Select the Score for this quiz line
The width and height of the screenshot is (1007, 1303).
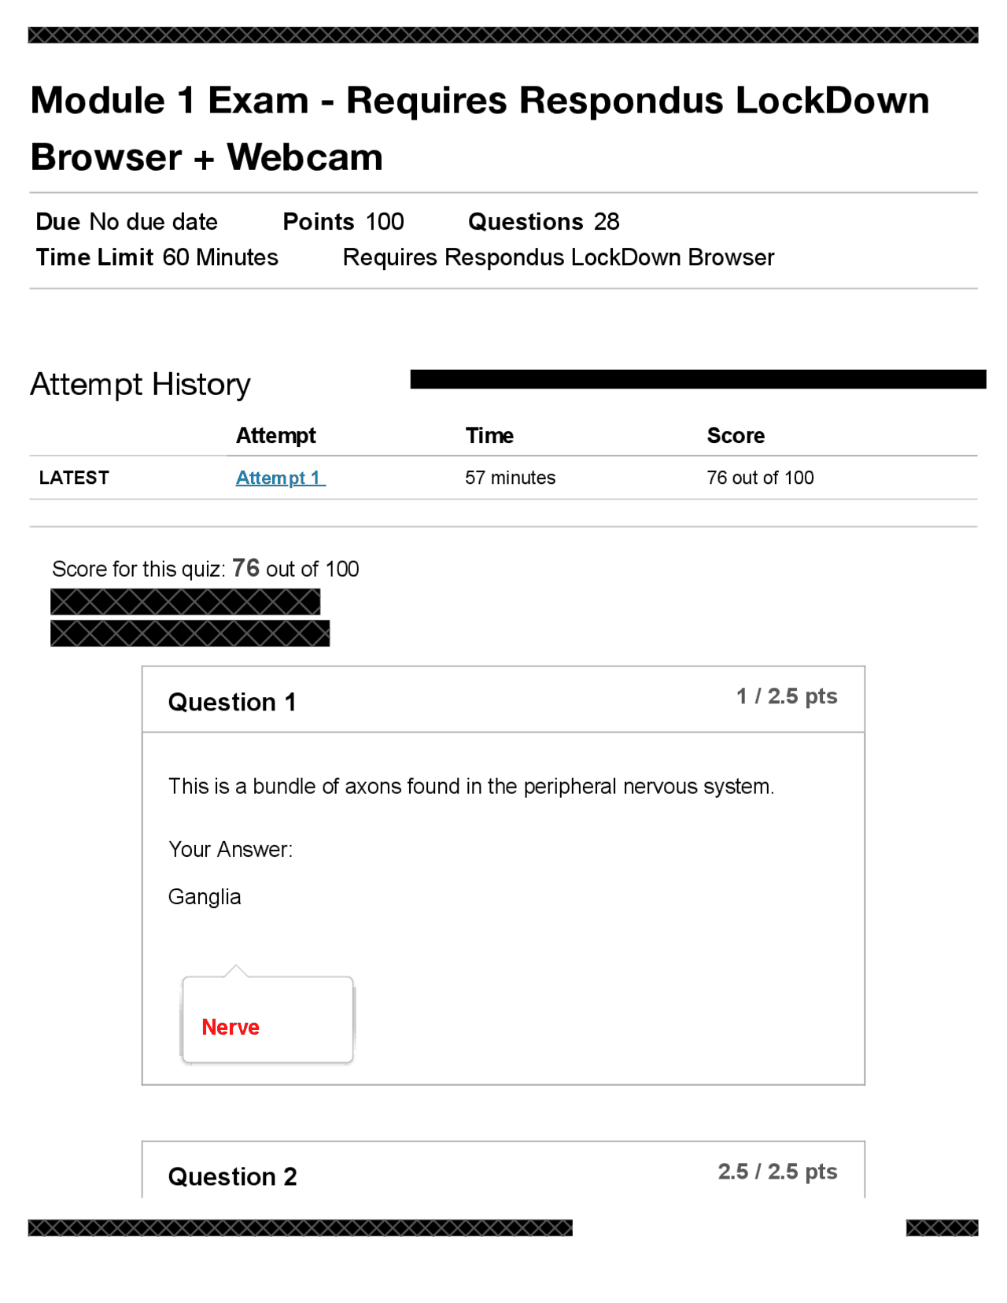pos(205,569)
